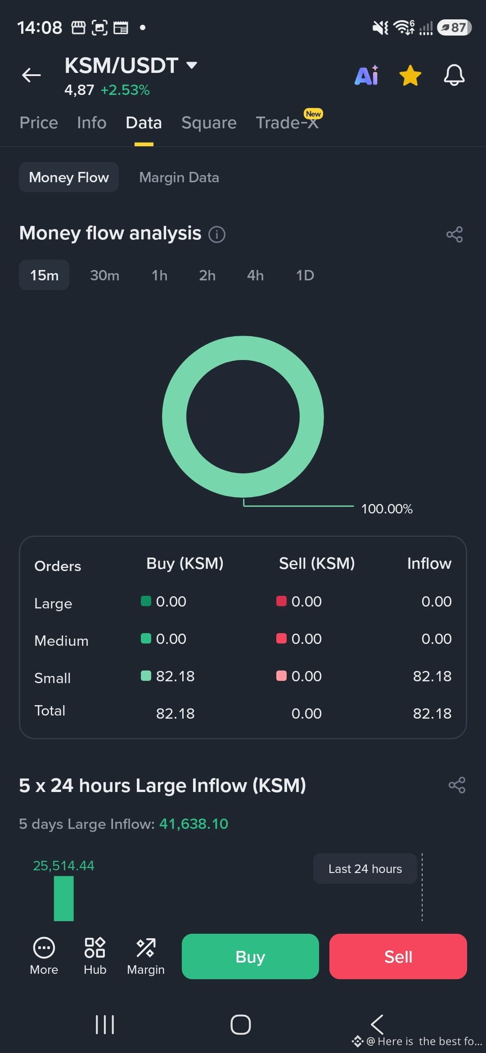Select the 30m timeframe
486x1053 pixels.
coord(105,275)
